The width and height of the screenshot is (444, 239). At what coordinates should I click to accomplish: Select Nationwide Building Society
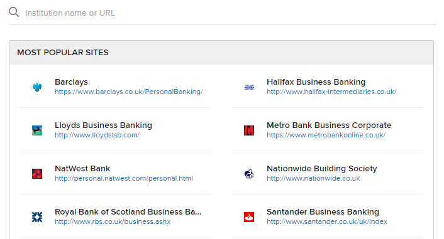click(x=321, y=168)
